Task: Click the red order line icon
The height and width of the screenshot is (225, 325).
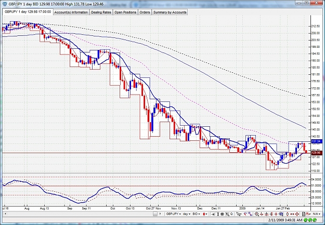Action: [x=308, y=214]
